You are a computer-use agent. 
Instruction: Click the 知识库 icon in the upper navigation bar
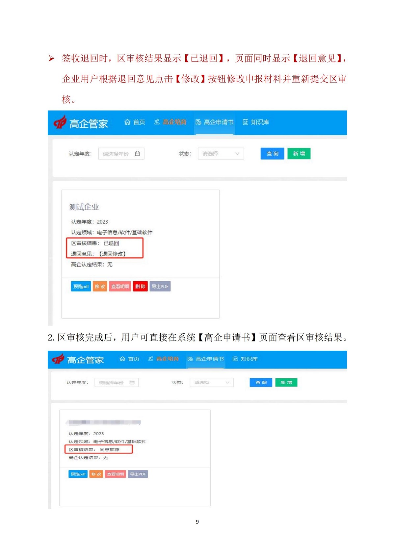tap(246, 122)
